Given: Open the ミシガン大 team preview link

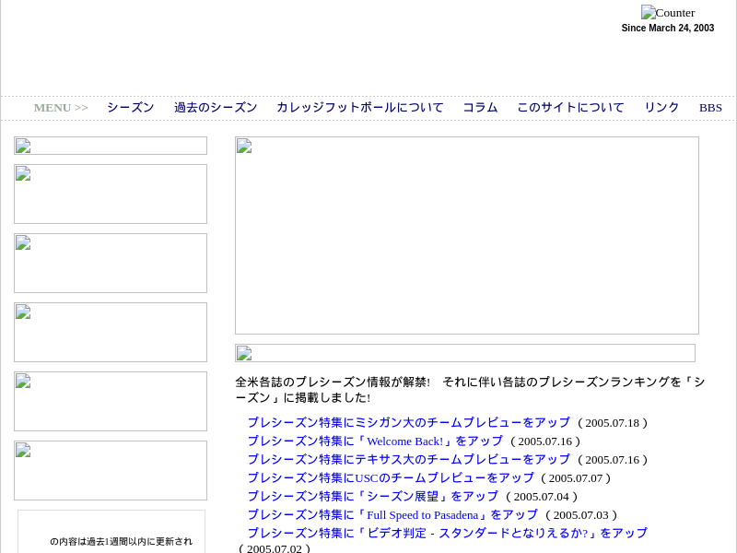Looking at the screenshot, I should (408, 423).
